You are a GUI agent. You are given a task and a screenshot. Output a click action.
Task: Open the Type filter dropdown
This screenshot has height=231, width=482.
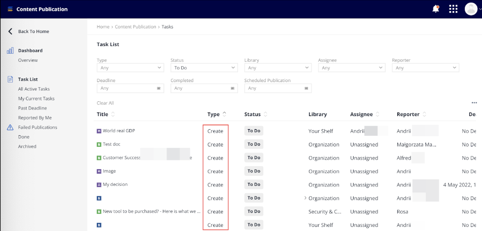[130, 68]
